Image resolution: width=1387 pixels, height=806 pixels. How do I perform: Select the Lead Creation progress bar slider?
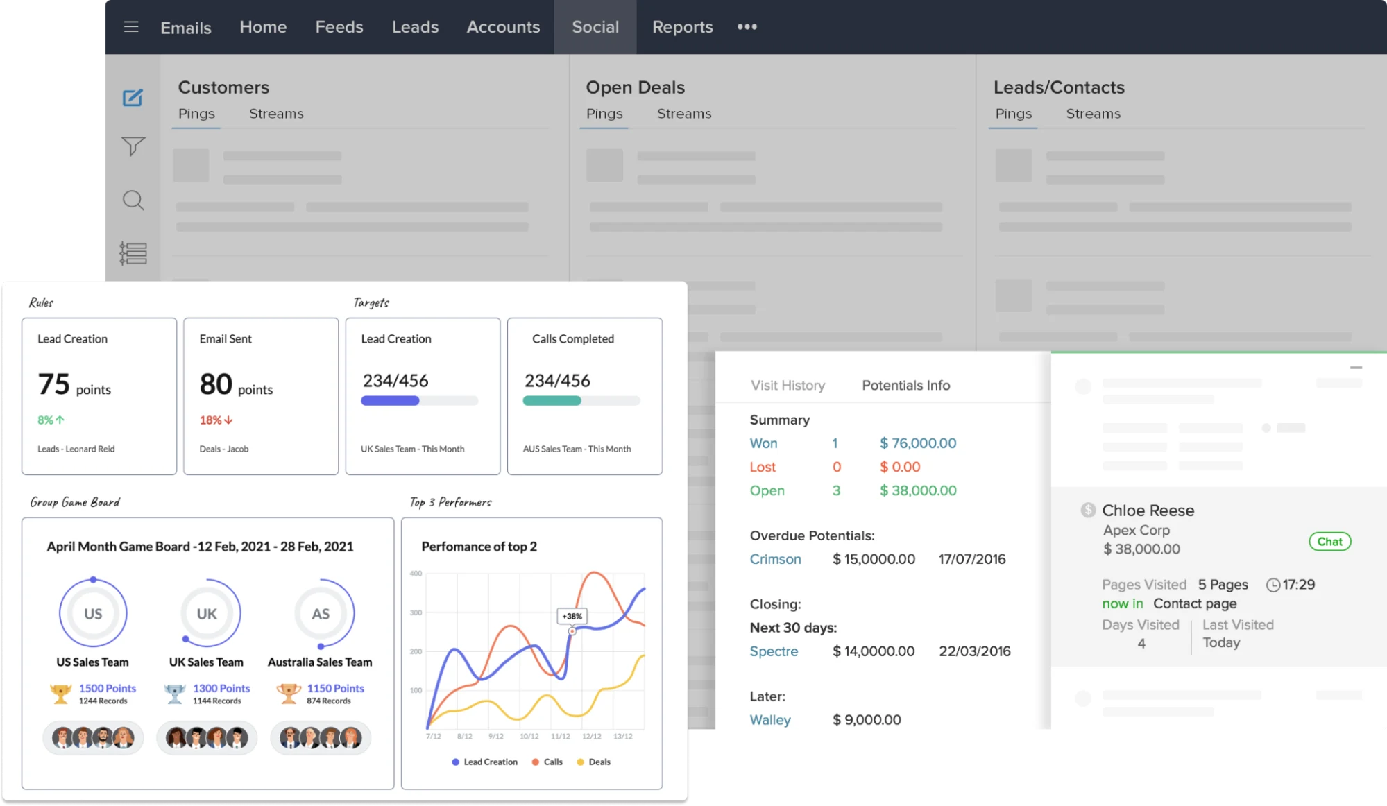[x=389, y=402]
